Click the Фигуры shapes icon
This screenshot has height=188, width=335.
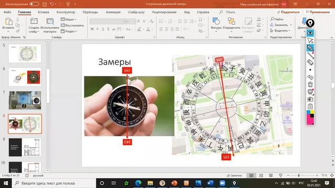tap(216, 21)
